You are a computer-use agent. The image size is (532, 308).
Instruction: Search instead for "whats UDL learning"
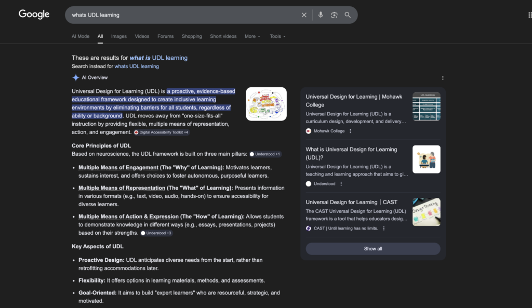[138, 66]
